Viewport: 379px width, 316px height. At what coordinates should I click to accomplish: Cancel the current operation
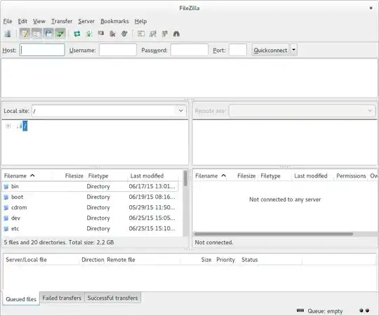(101, 34)
